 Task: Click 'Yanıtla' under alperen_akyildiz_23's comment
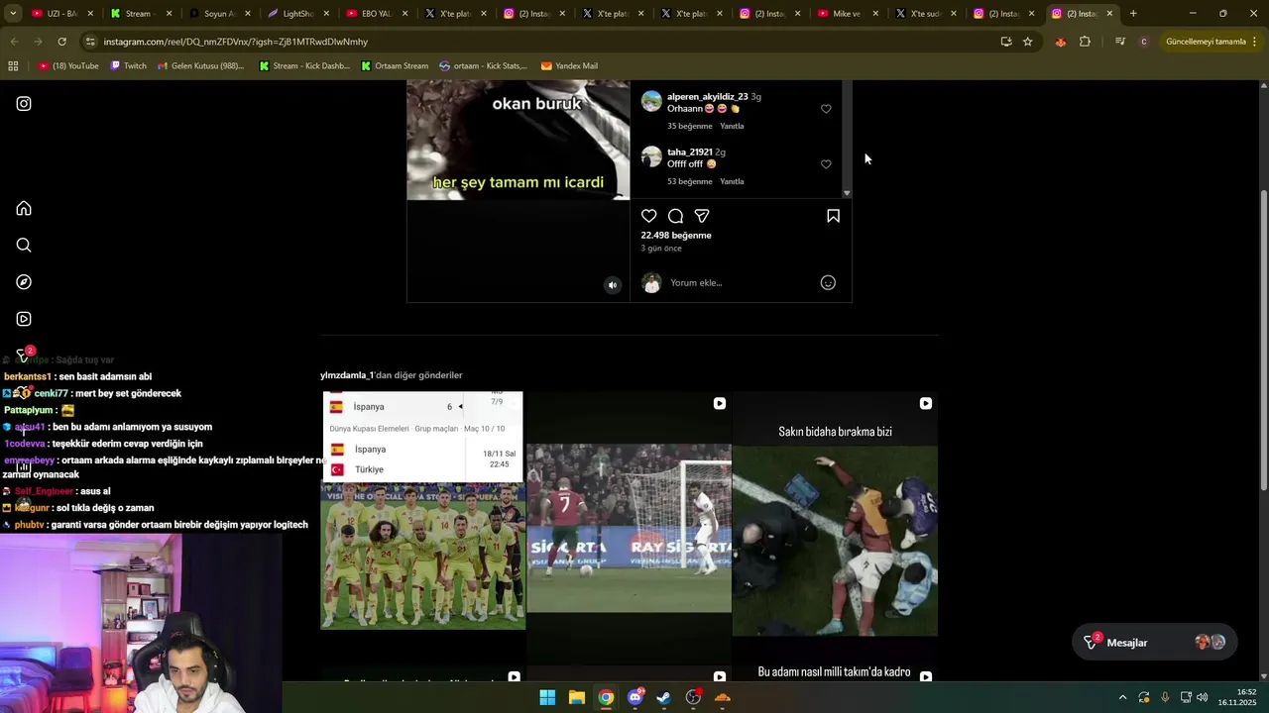click(732, 126)
